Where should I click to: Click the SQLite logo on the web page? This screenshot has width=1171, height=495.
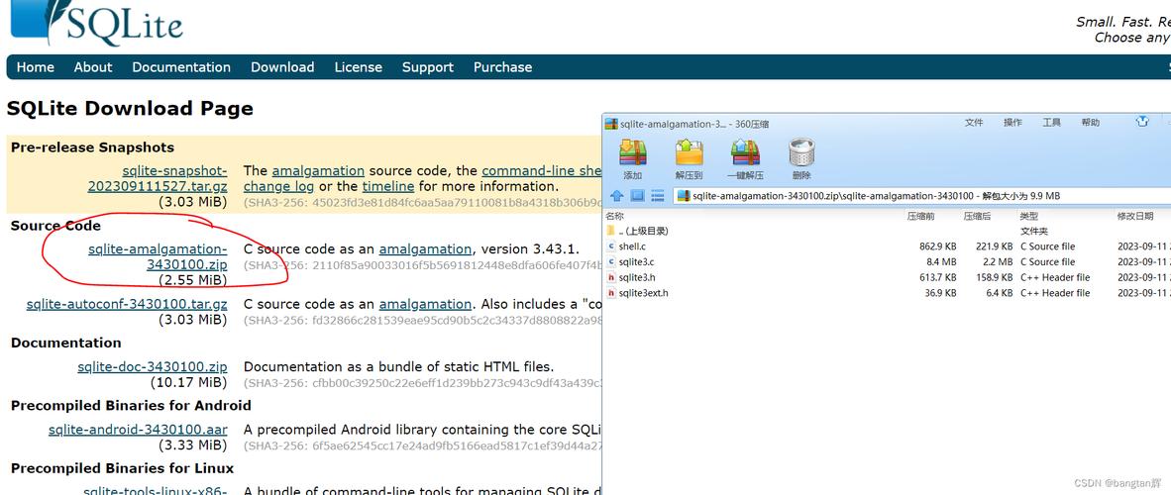98,23
